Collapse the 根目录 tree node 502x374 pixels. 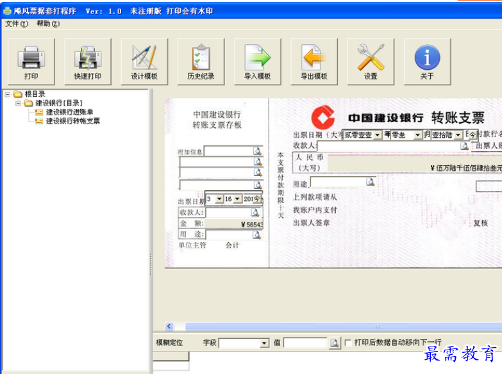[7, 94]
